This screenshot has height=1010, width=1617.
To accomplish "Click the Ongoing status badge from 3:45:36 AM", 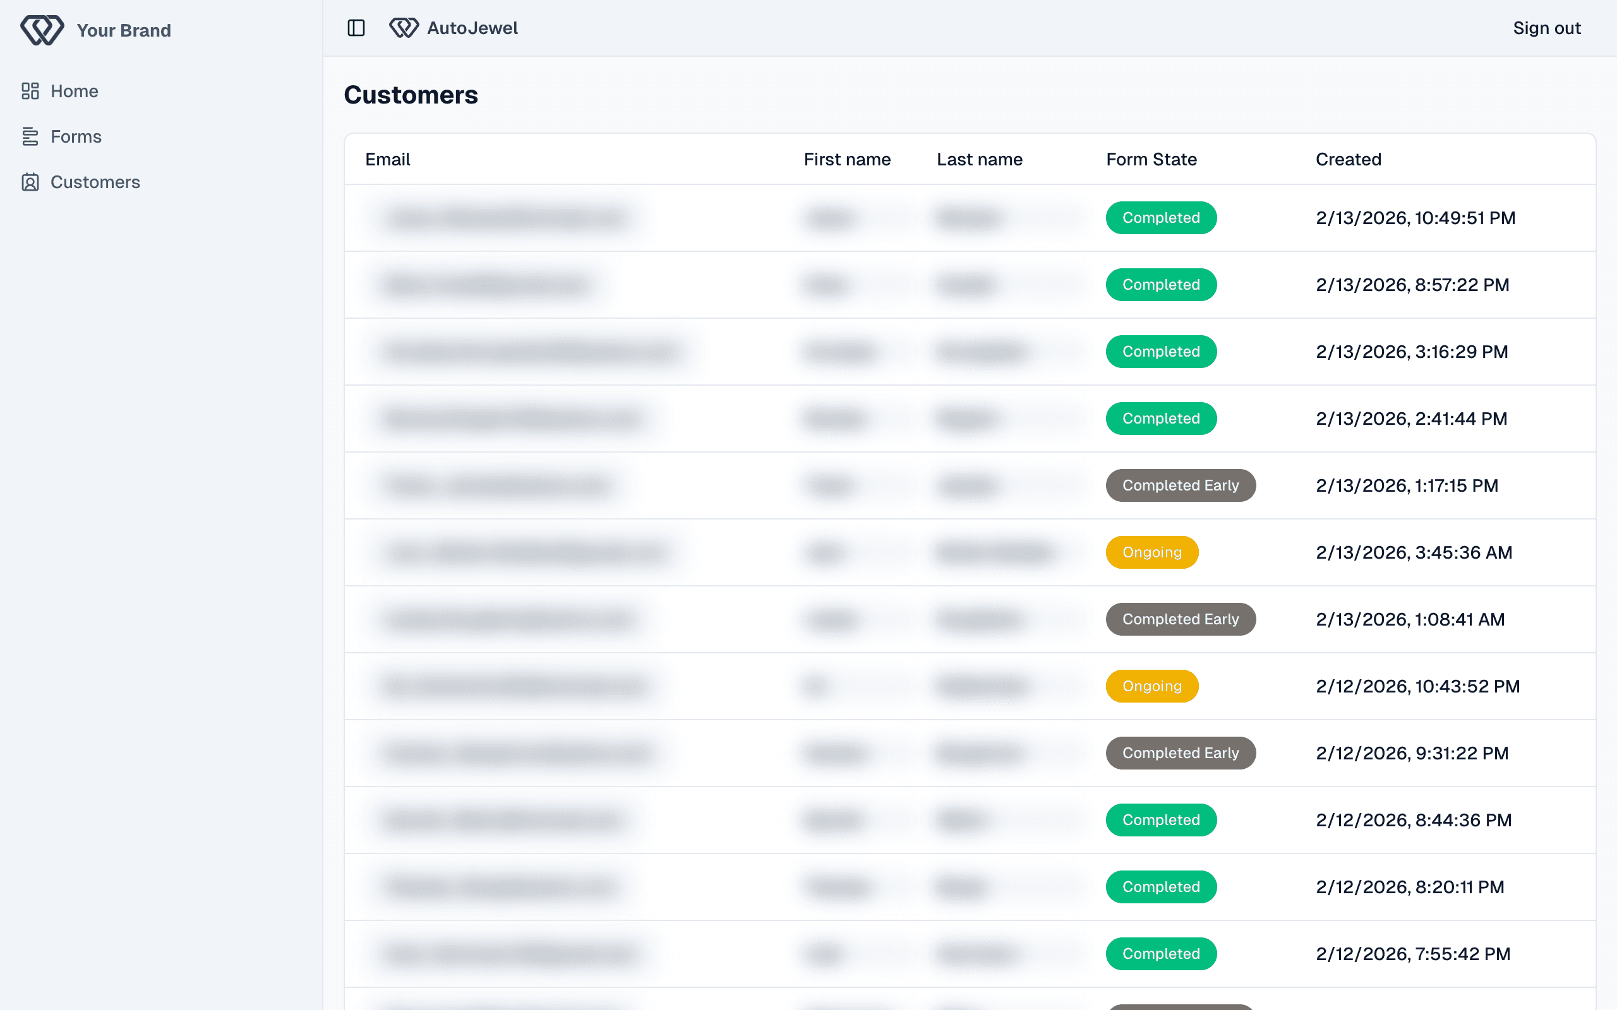I will [1151, 552].
